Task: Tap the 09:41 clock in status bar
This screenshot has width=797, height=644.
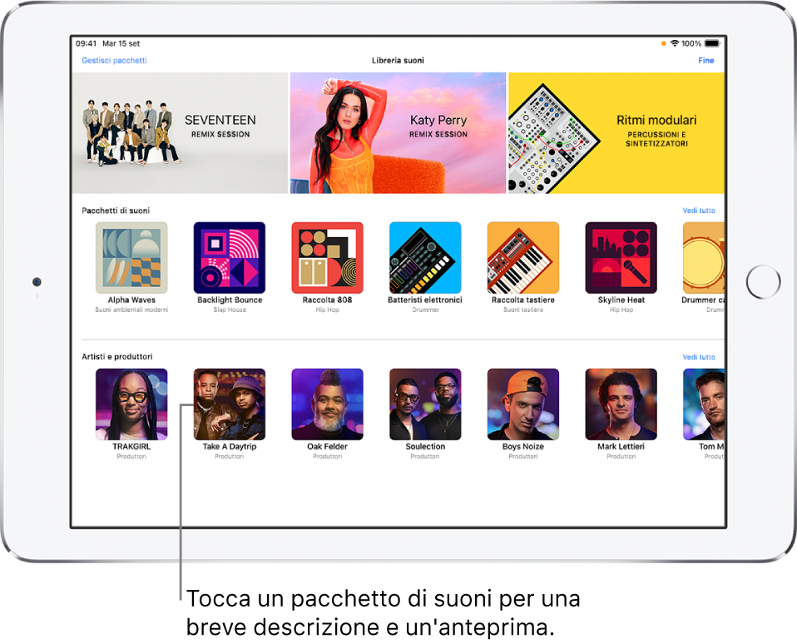Action: pos(86,44)
